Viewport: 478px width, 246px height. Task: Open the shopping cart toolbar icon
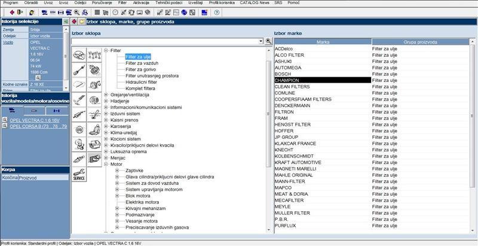pyautogui.click(x=106, y=12)
